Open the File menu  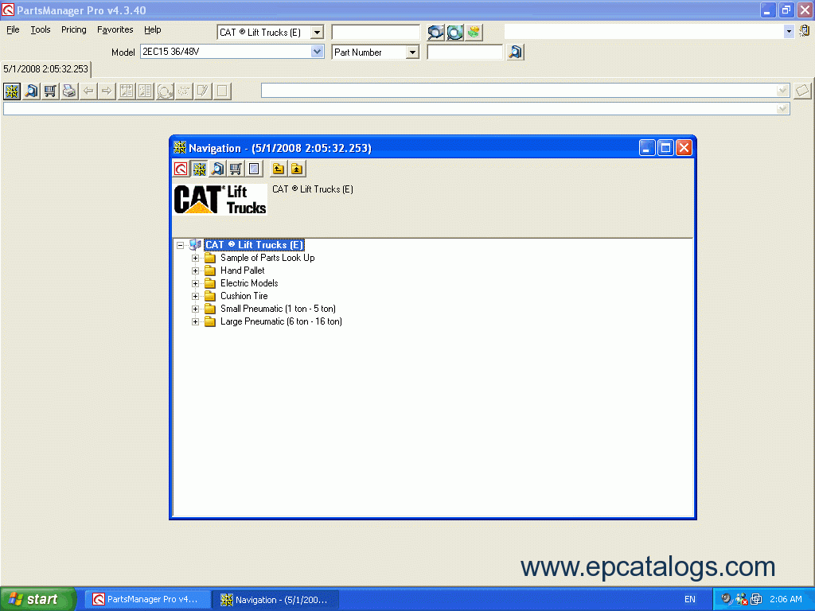(13, 29)
